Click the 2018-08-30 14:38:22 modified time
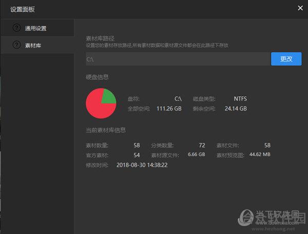Image resolution: width=308 pixels, height=234 pixels. (142, 165)
